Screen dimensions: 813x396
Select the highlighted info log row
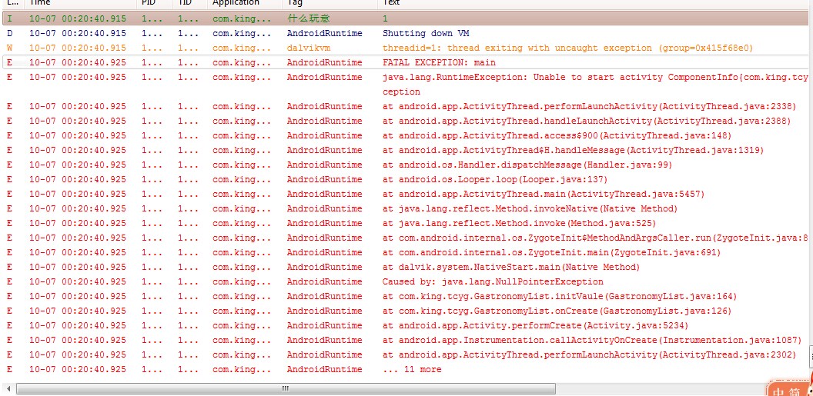click(x=385, y=18)
